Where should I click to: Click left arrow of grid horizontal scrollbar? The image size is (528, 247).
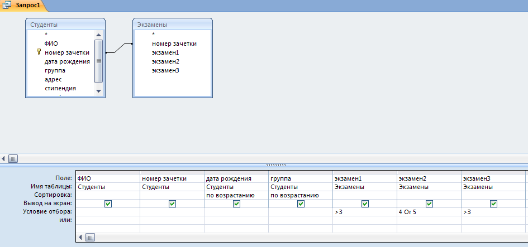click(x=80, y=238)
